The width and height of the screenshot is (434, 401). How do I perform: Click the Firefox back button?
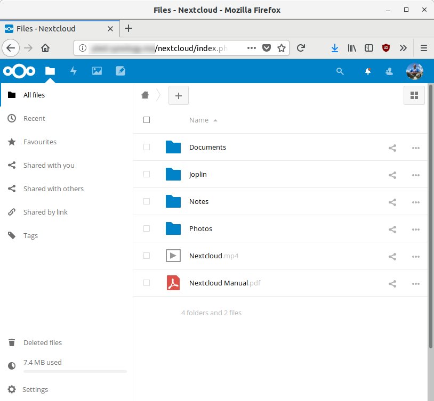[11, 48]
